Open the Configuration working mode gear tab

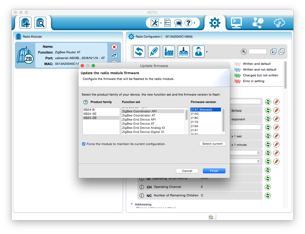point(215,23)
